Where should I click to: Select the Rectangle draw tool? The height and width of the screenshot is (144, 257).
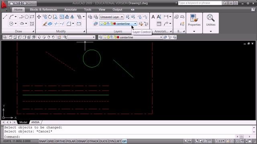pos(32,17)
